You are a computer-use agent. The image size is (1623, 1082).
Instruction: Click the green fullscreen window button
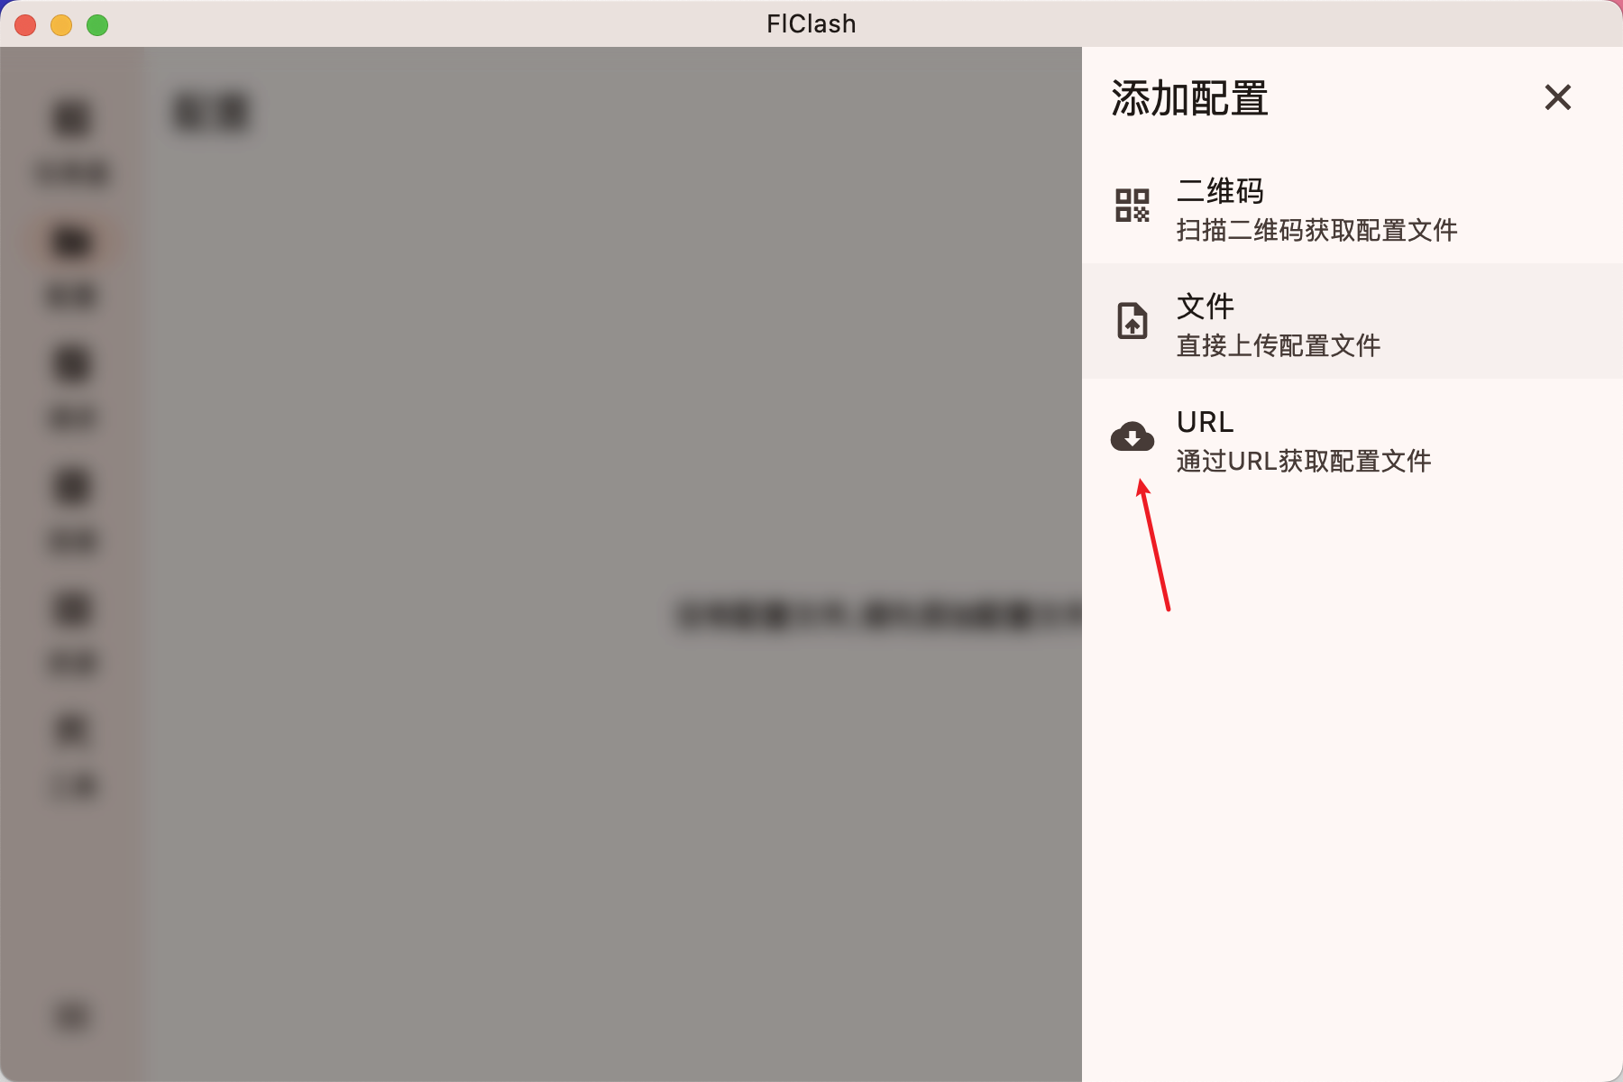[97, 24]
